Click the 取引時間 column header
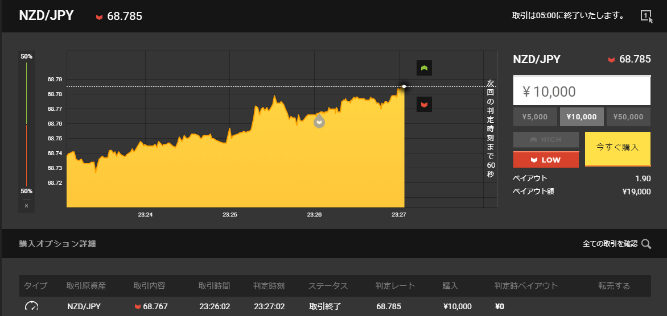The height and width of the screenshot is (316, 667). pyautogui.click(x=214, y=286)
